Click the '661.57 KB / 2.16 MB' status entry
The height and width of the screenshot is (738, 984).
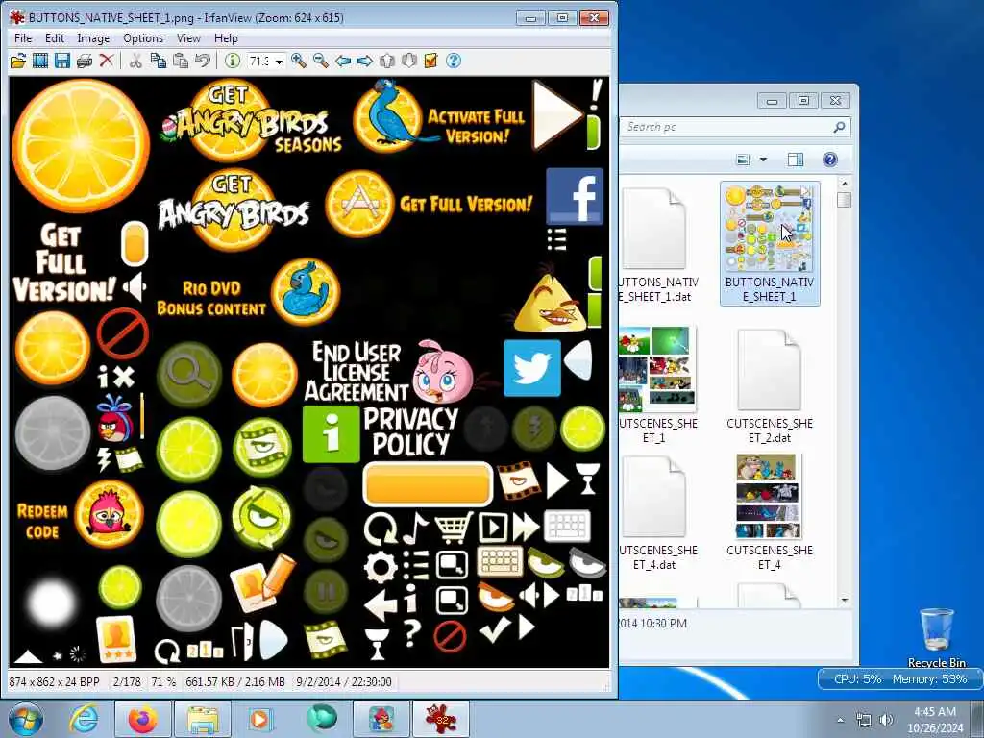tap(235, 682)
